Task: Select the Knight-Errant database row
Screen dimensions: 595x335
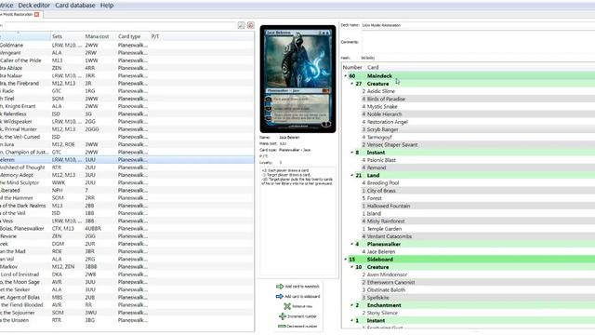Action: tap(126, 106)
